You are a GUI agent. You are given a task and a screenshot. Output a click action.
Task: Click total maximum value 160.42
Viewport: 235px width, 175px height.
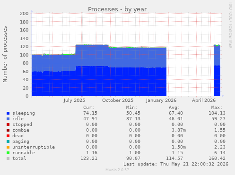pos(217,158)
